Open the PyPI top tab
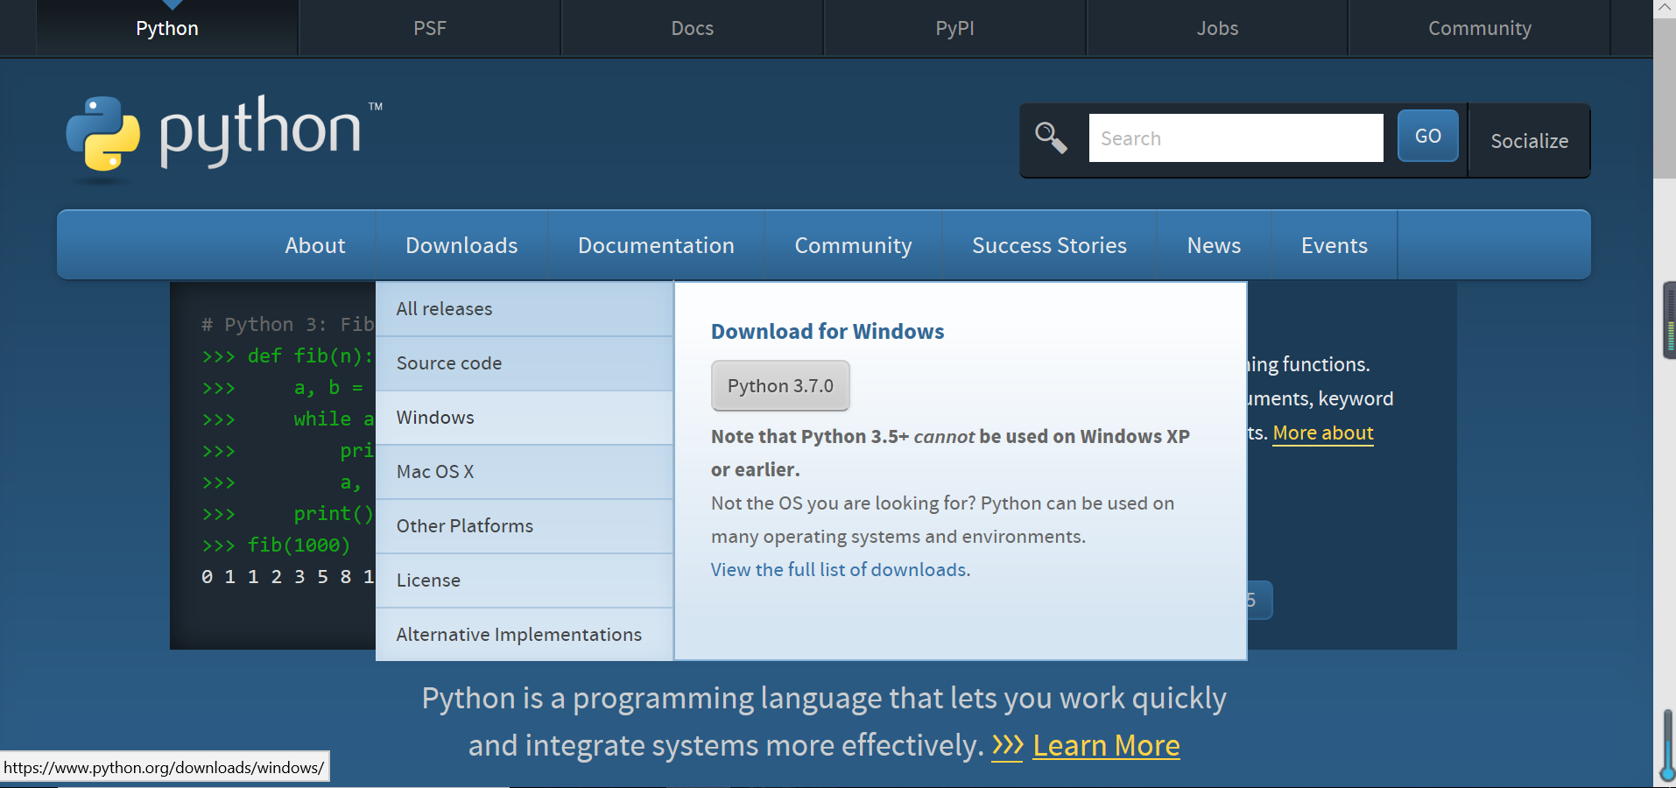This screenshot has width=1676, height=788. pos(954,28)
